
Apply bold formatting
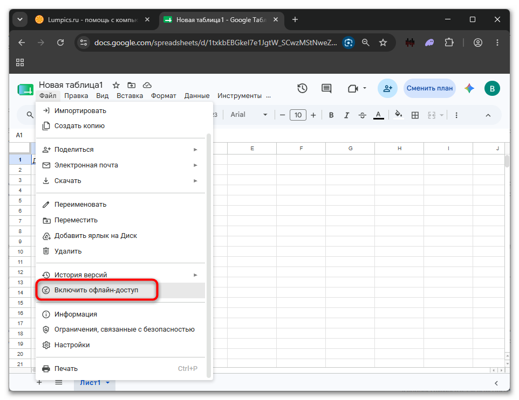pos(331,115)
